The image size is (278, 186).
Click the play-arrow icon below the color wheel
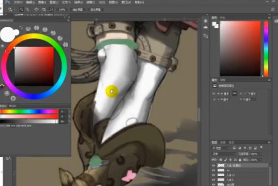[13, 98]
